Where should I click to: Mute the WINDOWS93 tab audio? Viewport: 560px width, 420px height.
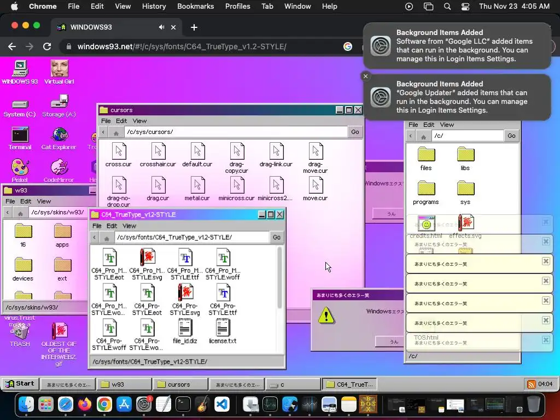(x=161, y=27)
